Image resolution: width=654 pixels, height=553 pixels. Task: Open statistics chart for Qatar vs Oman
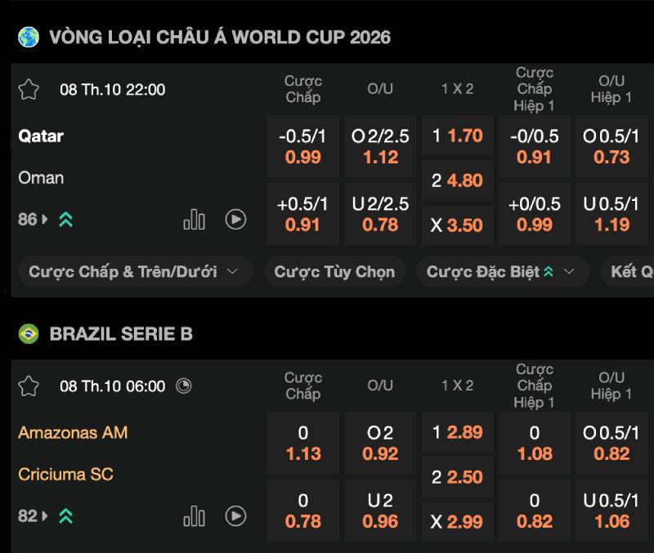click(195, 219)
